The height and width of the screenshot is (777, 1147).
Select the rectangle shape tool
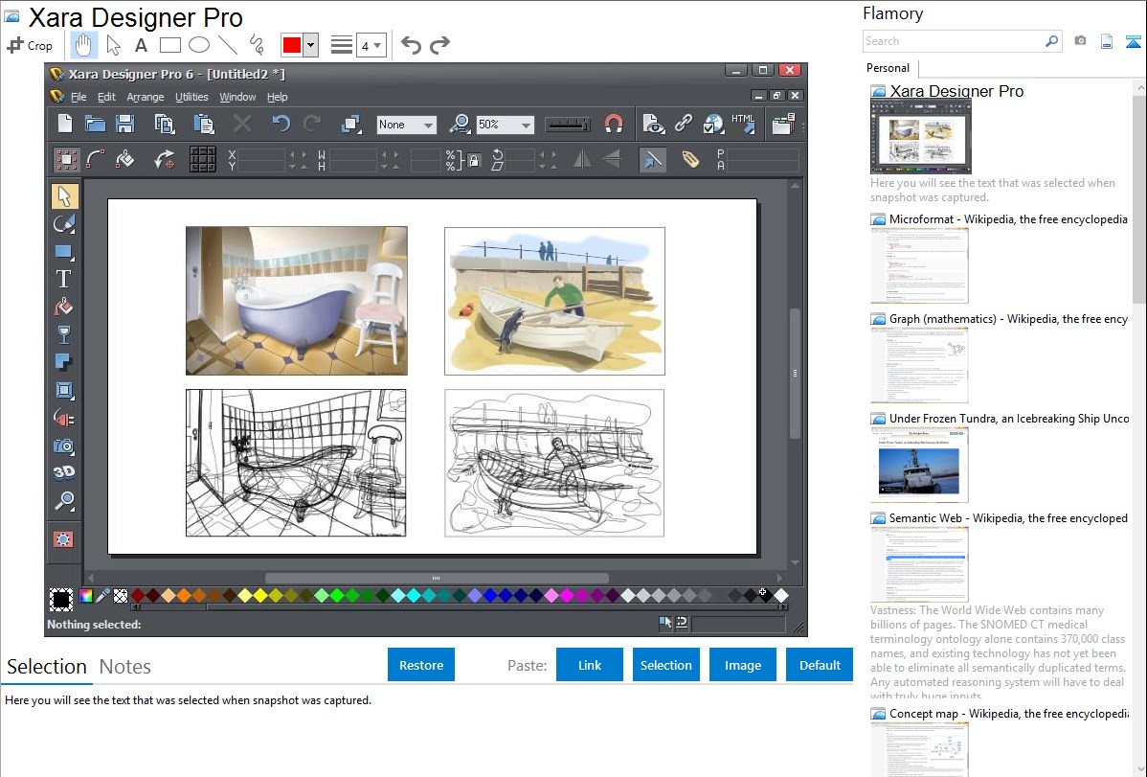click(x=169, y=45)
